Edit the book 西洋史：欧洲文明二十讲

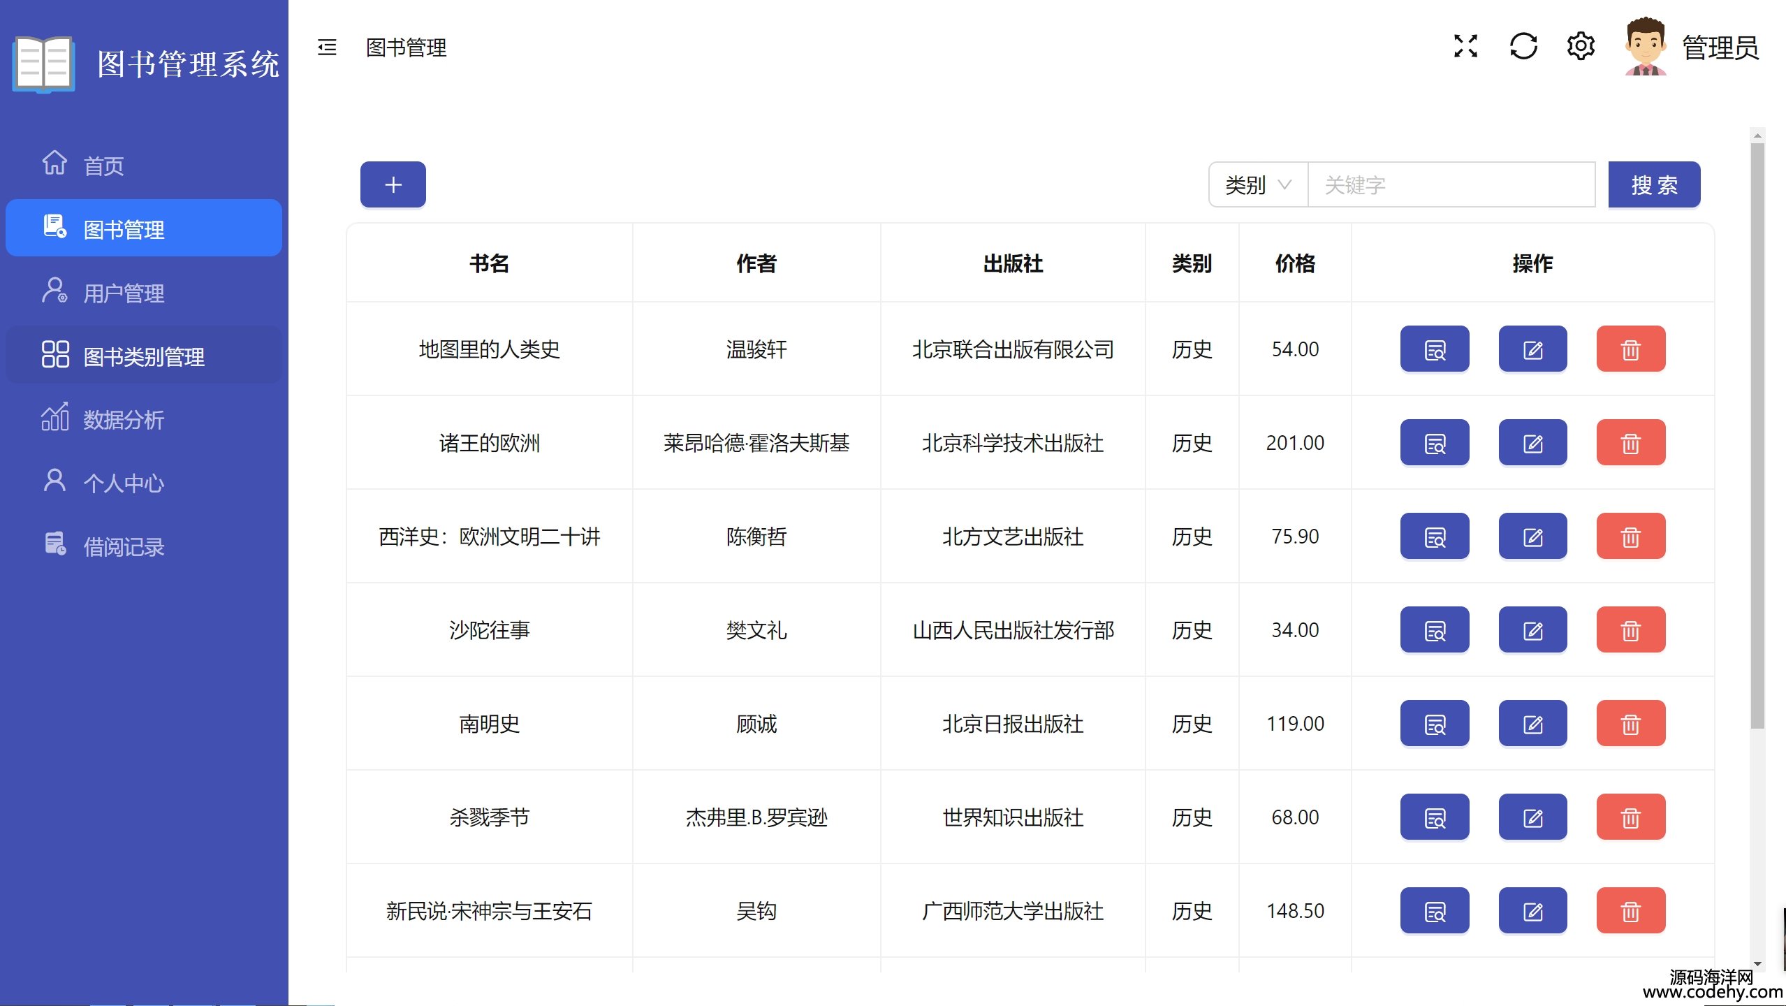[1532, 536]
